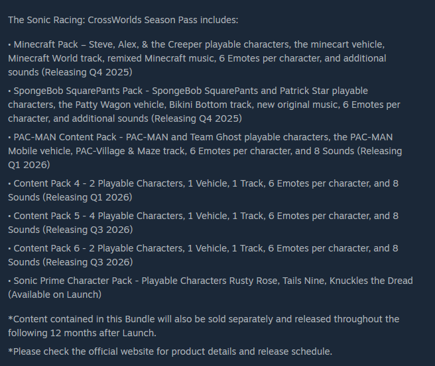Image resolution: width=435 pixels, height=366 pixels.
Task: Click the Season Pass includes heading text
Action: 123,20
